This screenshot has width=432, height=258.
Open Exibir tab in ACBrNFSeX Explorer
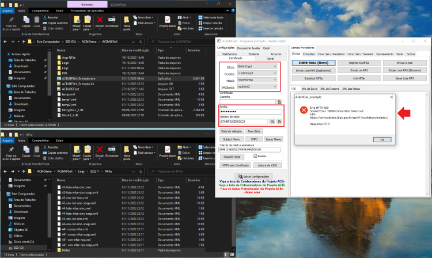point(59,11)
